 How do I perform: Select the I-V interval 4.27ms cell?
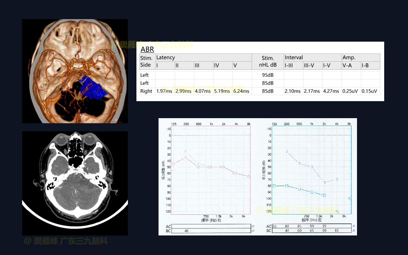(331, 91)
